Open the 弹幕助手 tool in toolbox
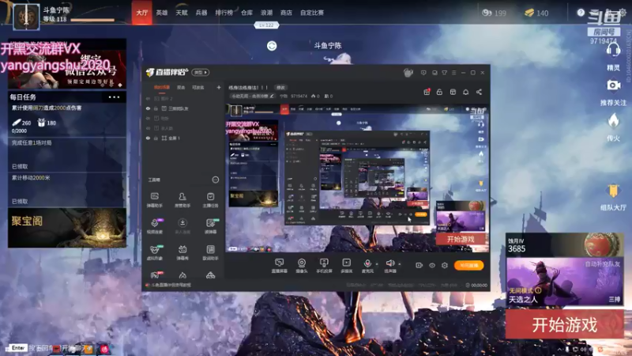Viewport: 632px width, 356px height. [154, 199]
